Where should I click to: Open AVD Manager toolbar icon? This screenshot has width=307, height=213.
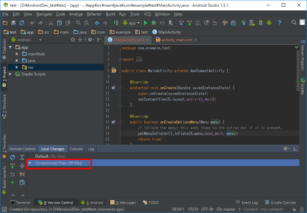(252, 23)
